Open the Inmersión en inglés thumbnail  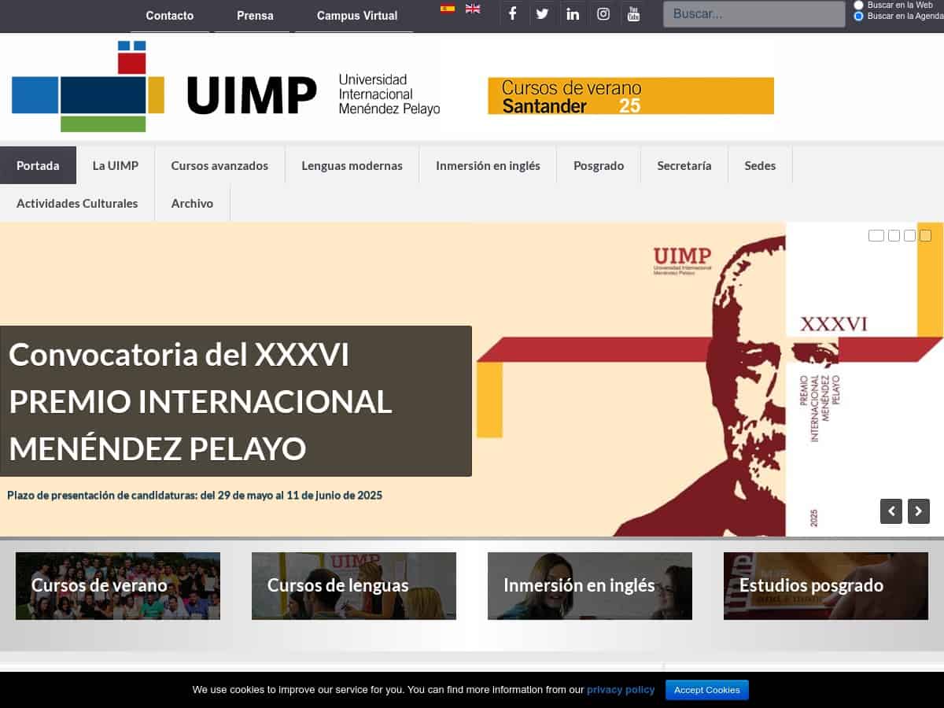[590, 586]
